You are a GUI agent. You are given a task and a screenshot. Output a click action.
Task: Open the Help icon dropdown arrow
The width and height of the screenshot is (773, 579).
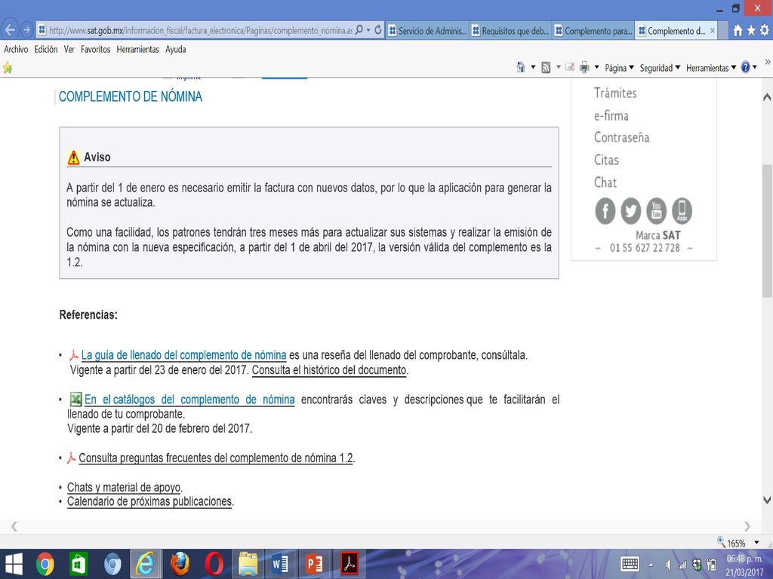tap(755, 67)
